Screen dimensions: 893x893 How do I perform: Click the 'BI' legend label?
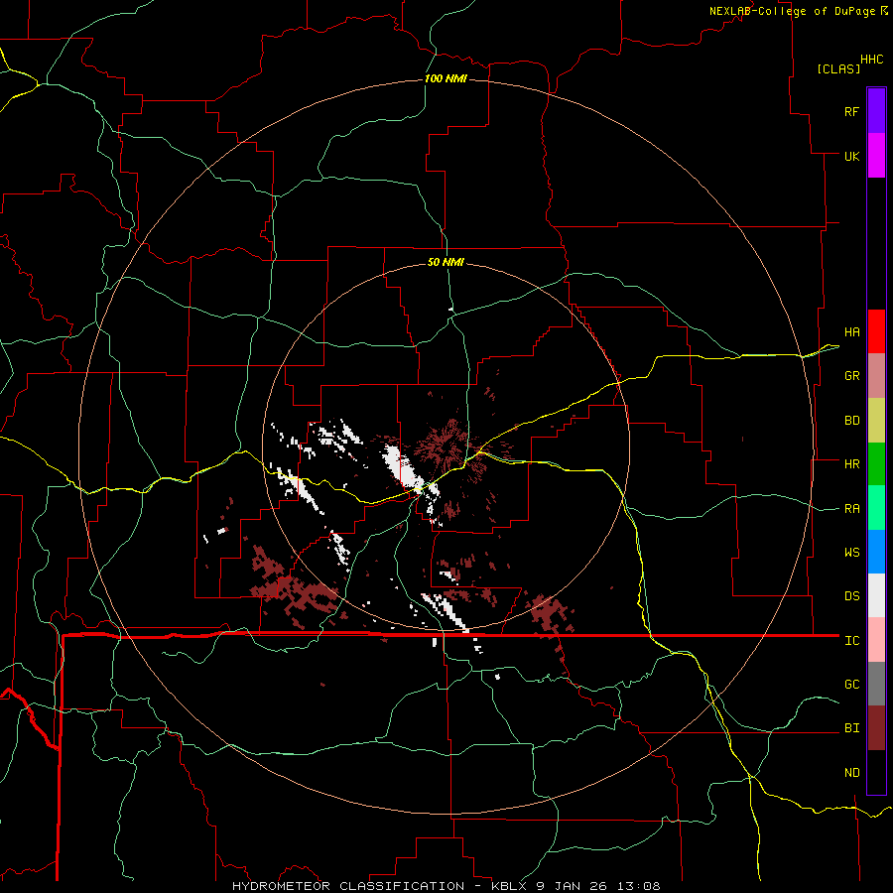851,728
